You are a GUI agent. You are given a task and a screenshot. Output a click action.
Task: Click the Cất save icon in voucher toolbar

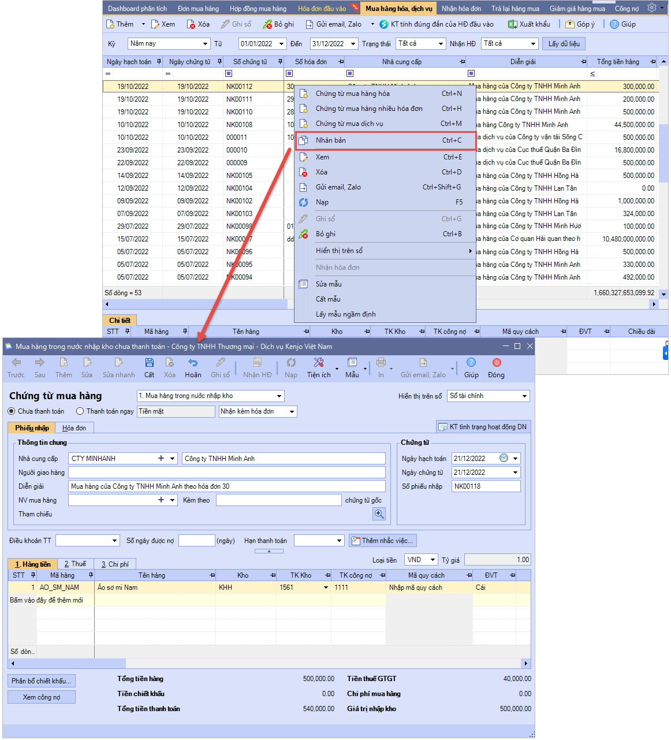(x=149, y=363)
